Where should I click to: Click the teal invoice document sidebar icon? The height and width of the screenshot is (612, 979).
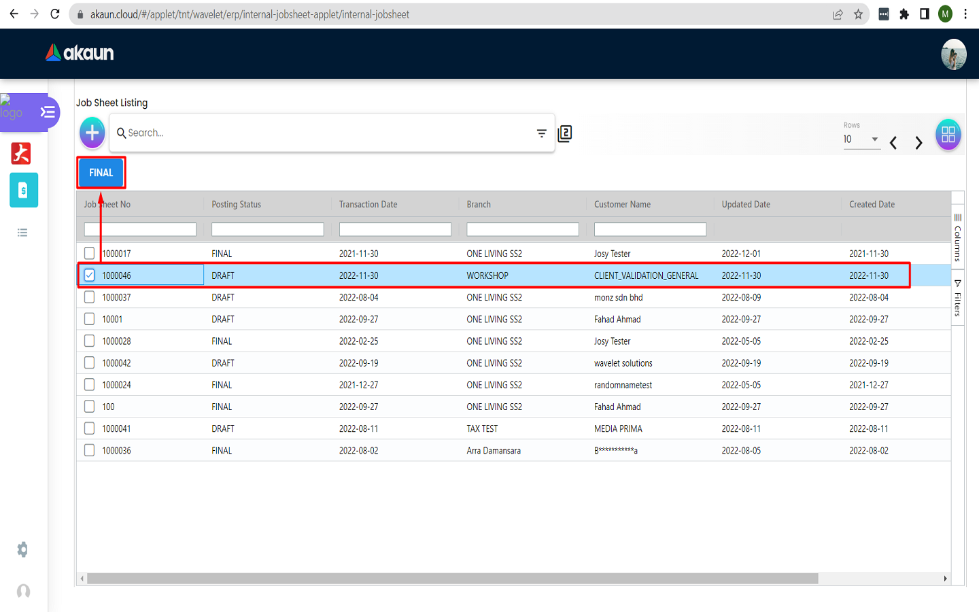24,190
